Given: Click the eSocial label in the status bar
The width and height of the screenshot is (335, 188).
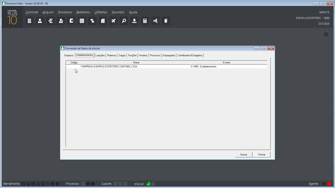Looking at the screenshot, I should point(139,184).
